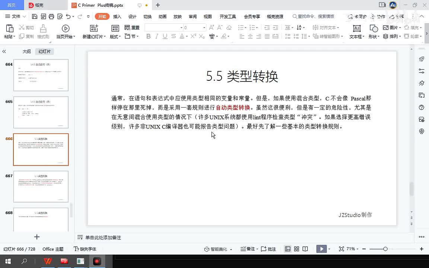
Task: Switch to Slide Sorter view icon
Action: (x=296, y=249)
